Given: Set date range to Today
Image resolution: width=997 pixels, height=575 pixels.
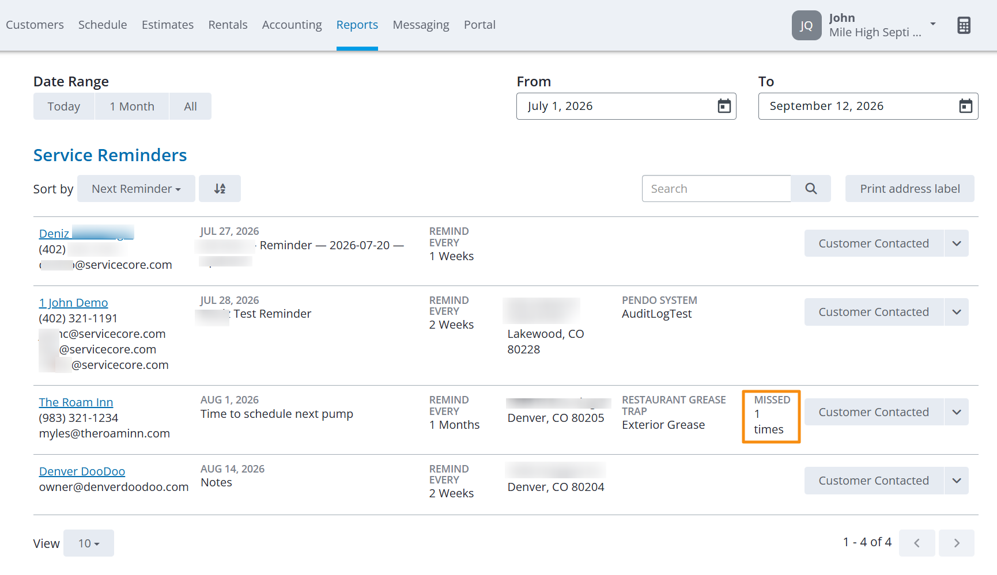Looking at the screenshot, I should [x=64, y=106].
